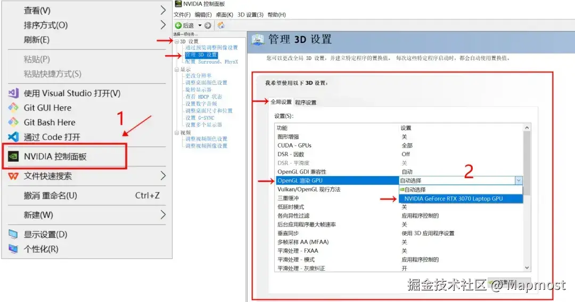Open the 编辑(E) menu
Viewport: 575px width, 302px height.
203,15
